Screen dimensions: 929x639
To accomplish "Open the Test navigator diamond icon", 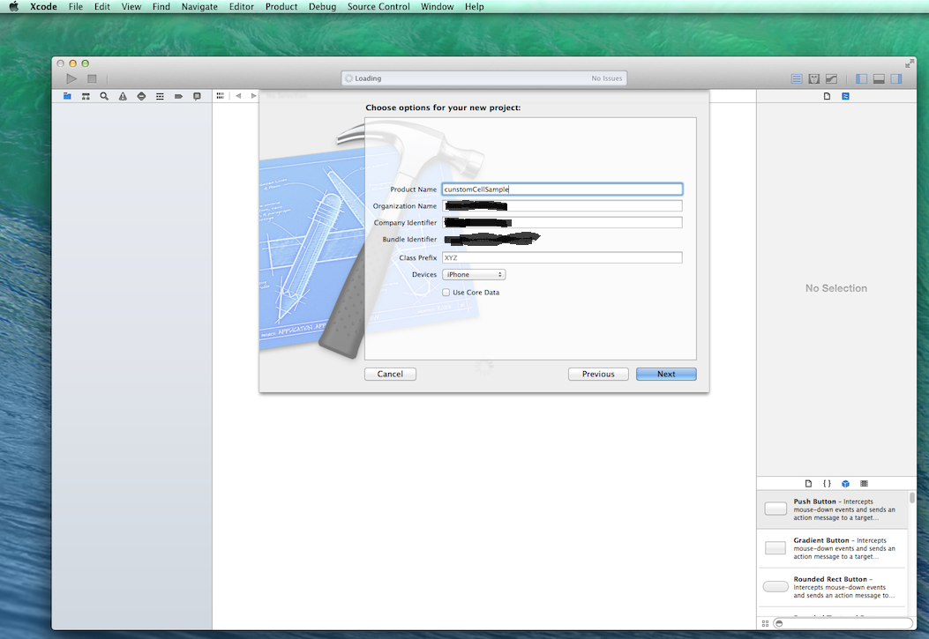I will click(141, 96).
